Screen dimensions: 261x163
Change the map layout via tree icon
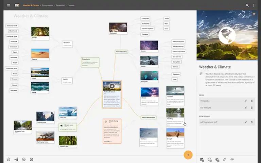pyautogui.click(x=16, y=159)
